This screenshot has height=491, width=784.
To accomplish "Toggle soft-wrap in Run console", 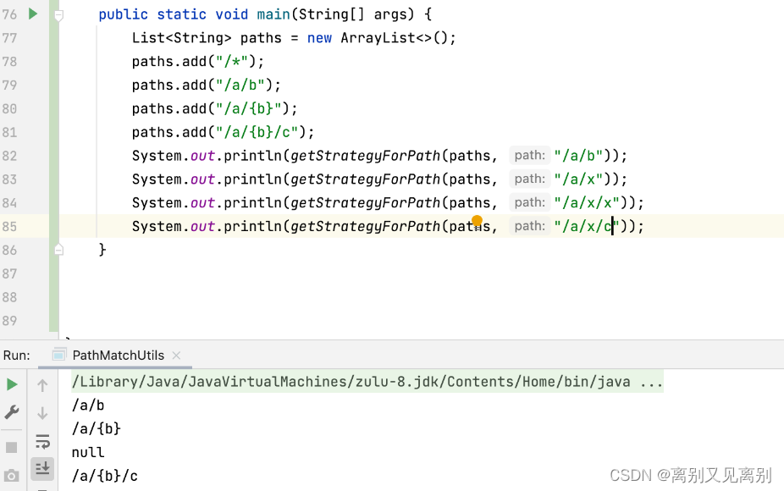I will point(42,441).
